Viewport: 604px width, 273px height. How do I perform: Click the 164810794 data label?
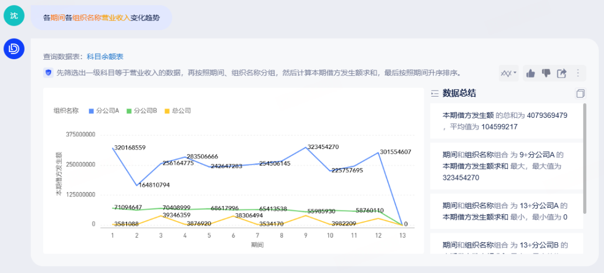tap(154, 185)
